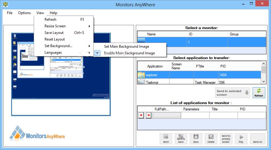
Task: Click the Delete button
Action: [x=211, y=139]
